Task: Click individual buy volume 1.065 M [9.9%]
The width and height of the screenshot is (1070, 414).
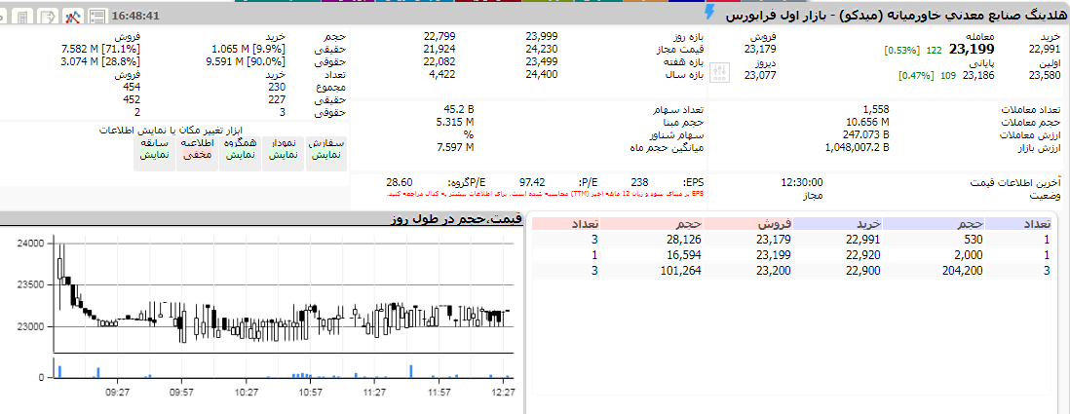Action: coord(248,49)
